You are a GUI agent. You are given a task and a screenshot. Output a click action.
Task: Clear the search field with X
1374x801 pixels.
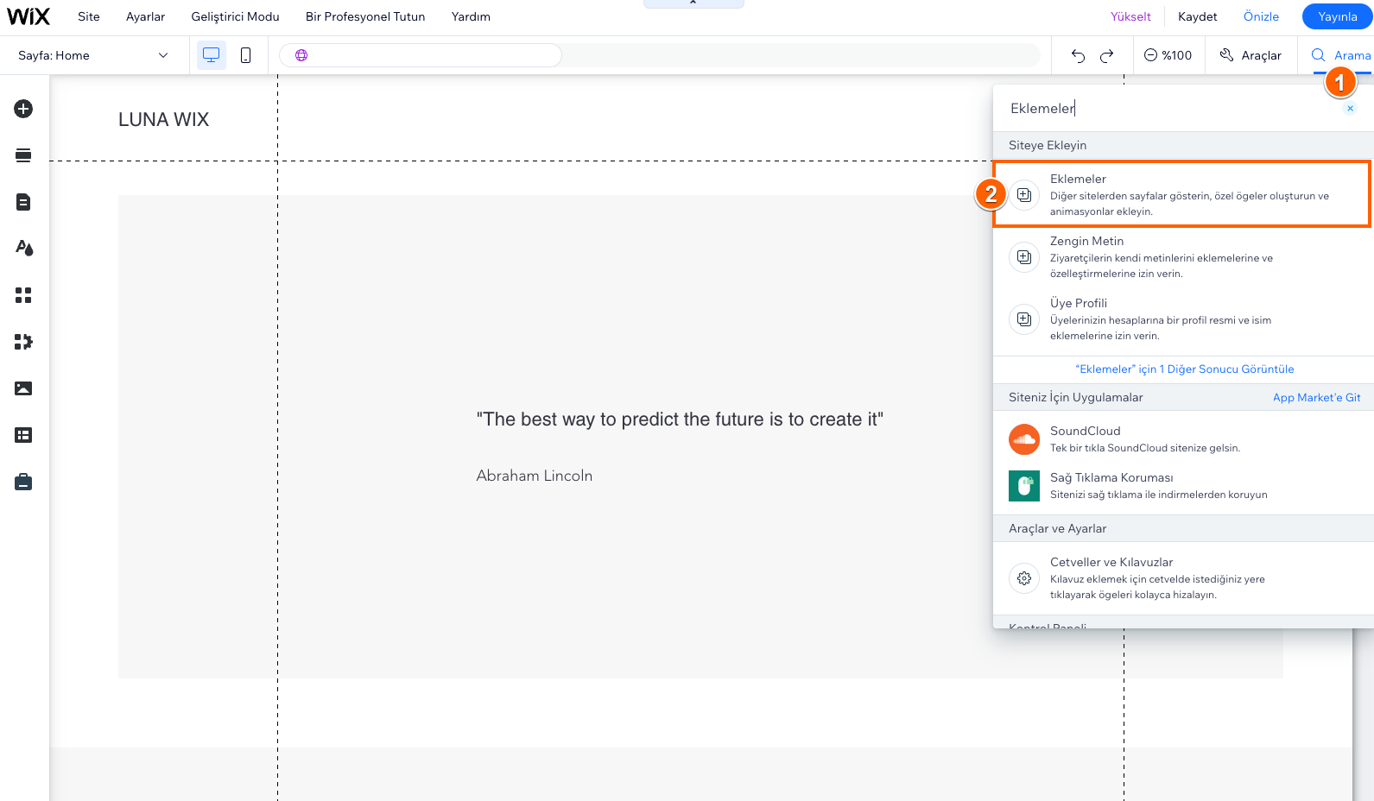[1351, 108]
